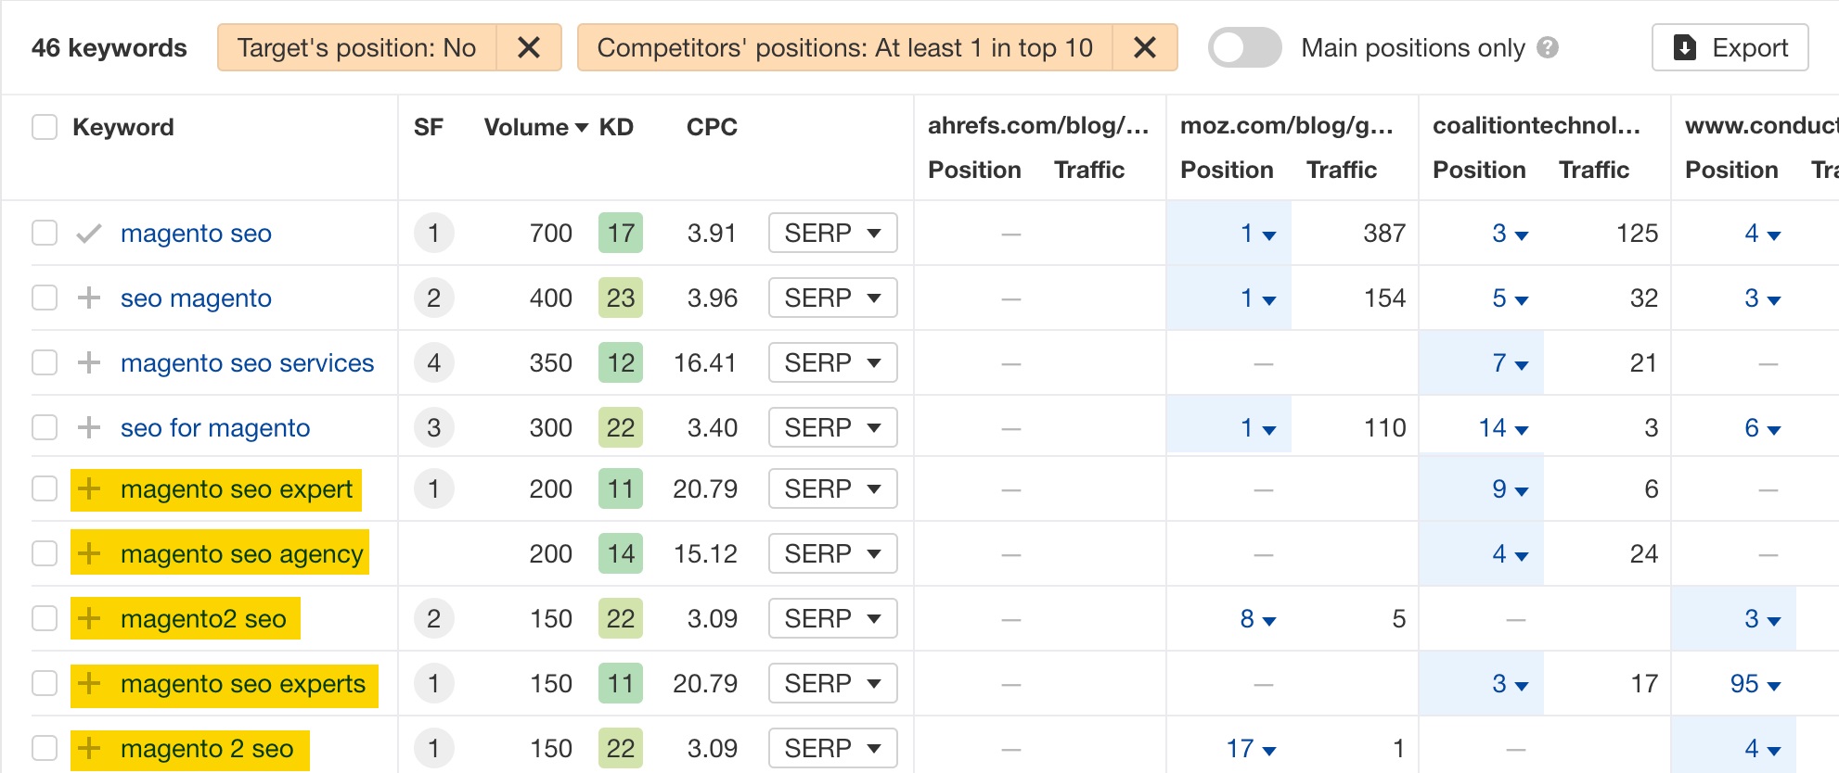Add "seo magento" using its plus icon
The width and height of the screenshot is (1839, 773).
[x=89, y=298]
